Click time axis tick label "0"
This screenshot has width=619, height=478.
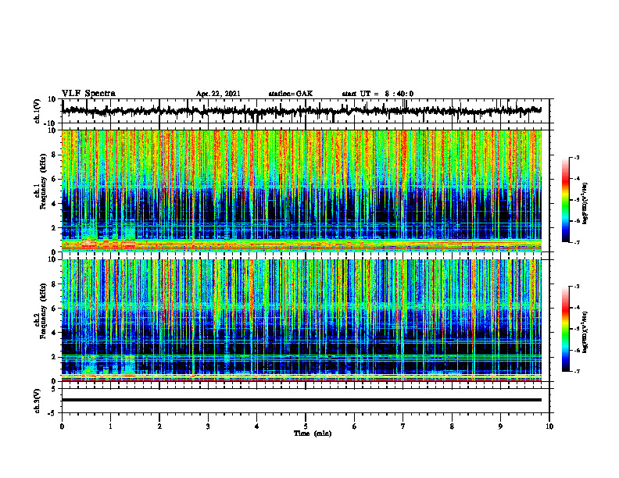pyautogui.click(x=62, y=426)
